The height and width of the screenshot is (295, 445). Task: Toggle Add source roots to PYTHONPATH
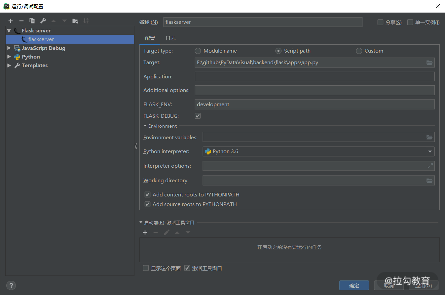click(x=148, y=204)
